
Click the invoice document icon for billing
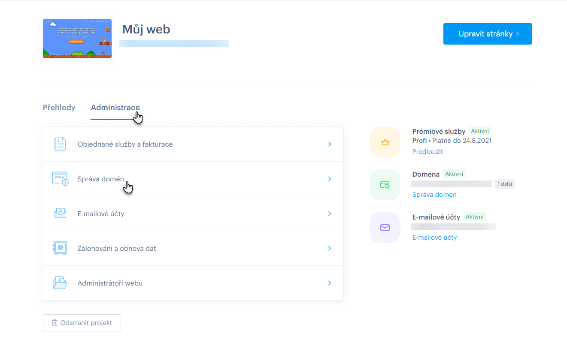60,144
